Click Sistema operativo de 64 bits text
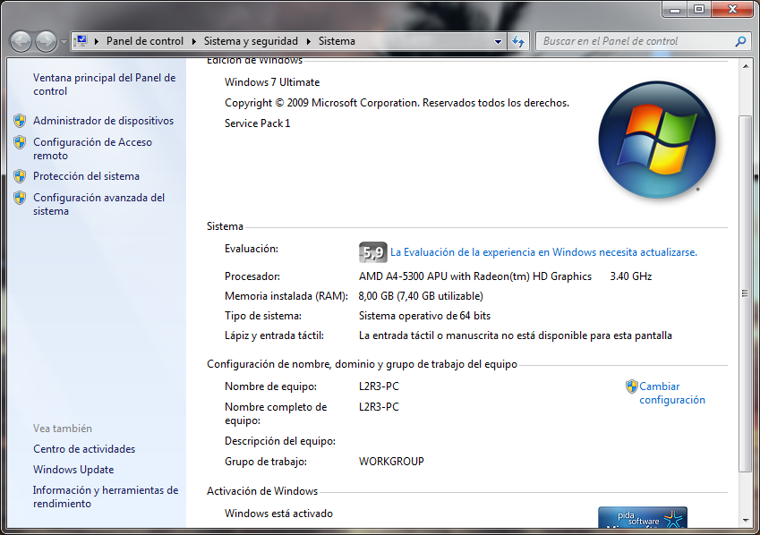The image size is (760, 535). pos(424,316)
